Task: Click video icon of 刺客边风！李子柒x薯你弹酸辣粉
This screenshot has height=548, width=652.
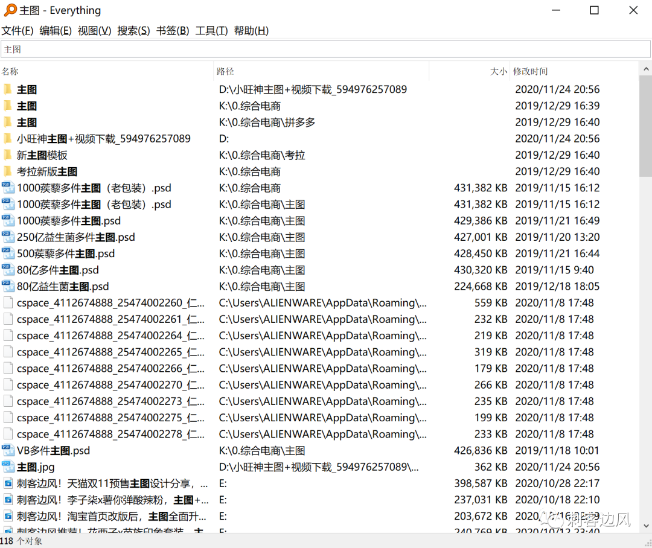Action: click(8, 499)
